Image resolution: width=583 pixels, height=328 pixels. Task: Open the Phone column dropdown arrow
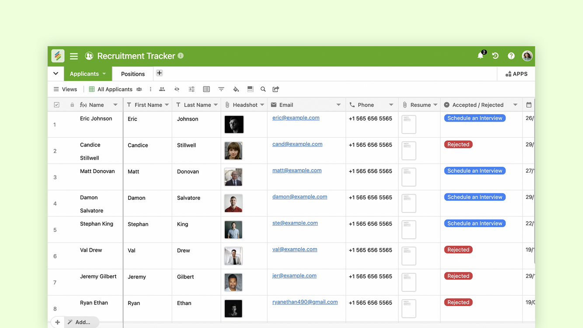point(391,105)
